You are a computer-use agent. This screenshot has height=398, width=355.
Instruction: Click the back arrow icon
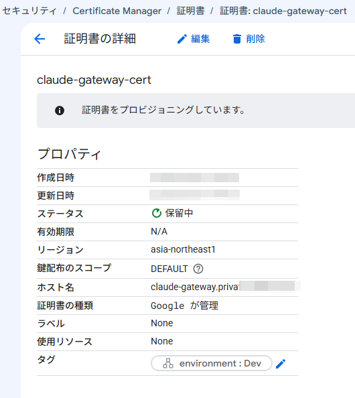[40, 39]
